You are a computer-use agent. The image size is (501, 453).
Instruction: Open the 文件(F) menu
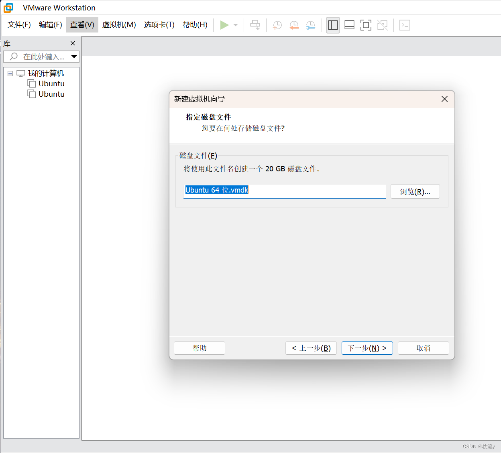19,25
